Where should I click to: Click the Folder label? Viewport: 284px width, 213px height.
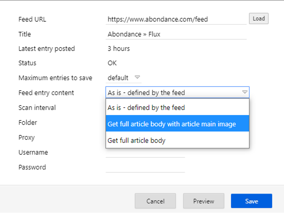coord(28,123)
